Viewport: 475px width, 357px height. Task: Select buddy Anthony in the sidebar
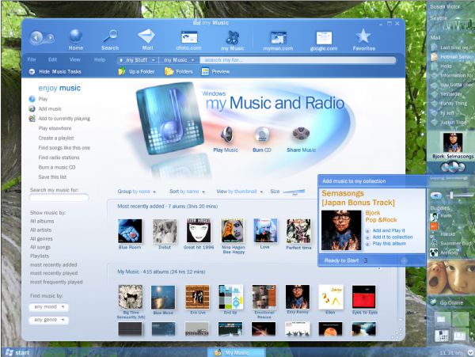point(449,253)
